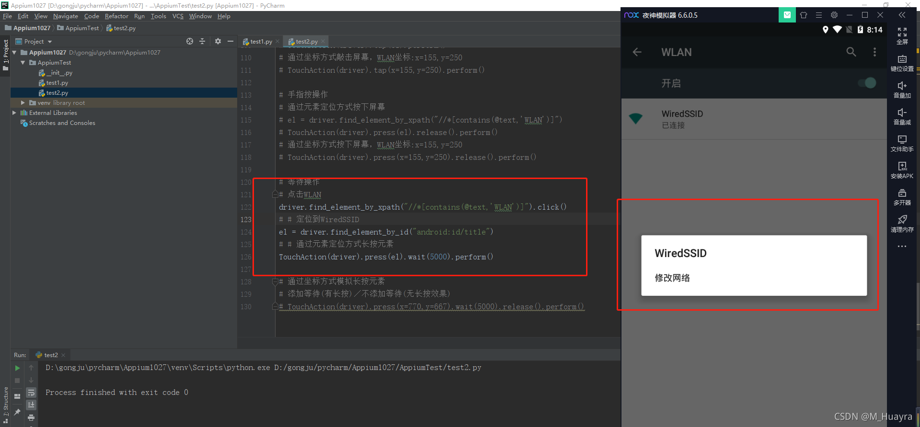Expand the External Libraries node
920x427 pixels.
[14, 113]
